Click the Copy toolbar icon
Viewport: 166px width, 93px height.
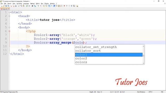point(21,6)
